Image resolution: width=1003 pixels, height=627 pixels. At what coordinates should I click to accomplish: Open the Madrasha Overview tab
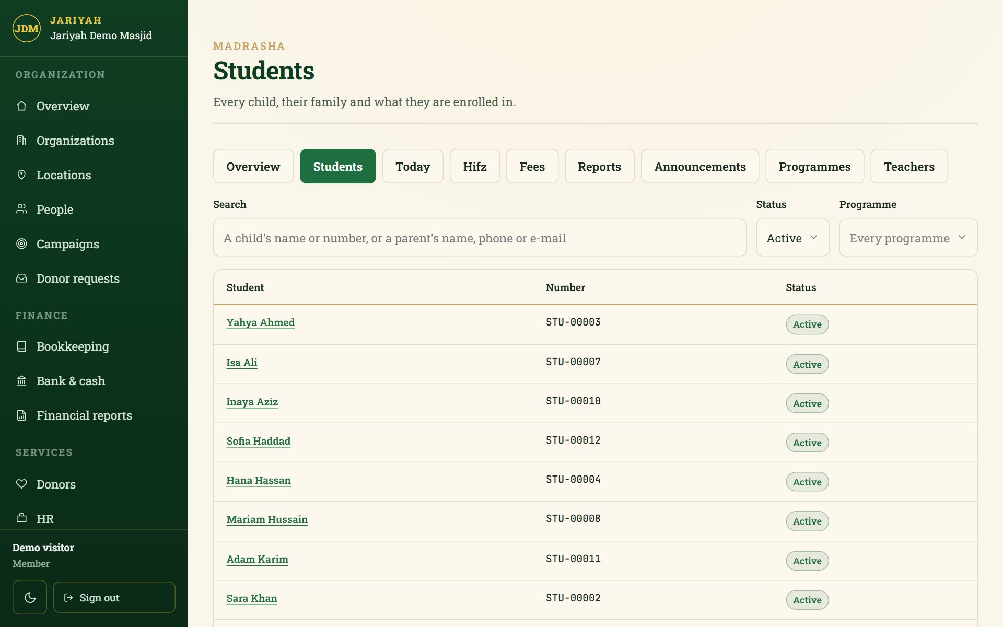[253, 166]
